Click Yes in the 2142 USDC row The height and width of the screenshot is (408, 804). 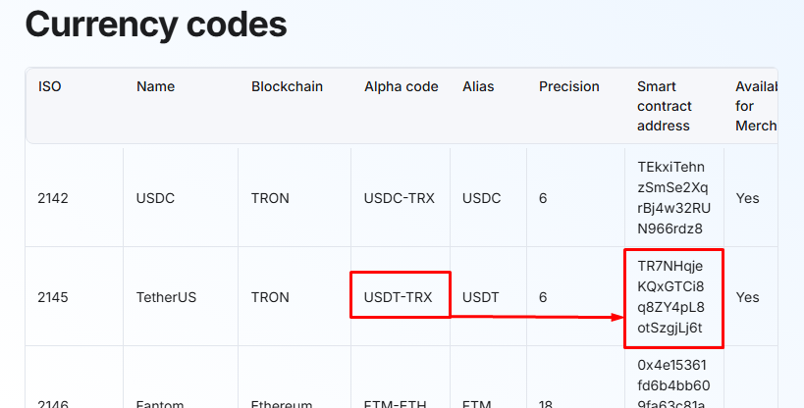pyautogui.click(x=747, y=198)
